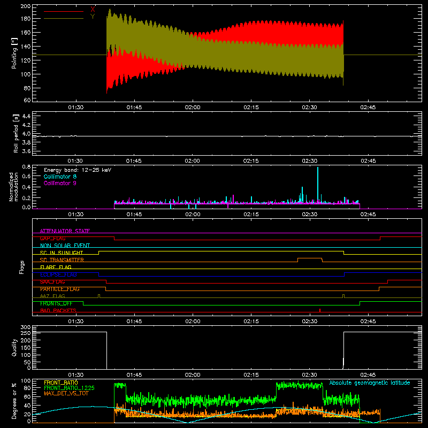Viewport: 428px width, 428px height.
Task: Click the 02:15 label under Roll period plot
Action: coord(251,161)
